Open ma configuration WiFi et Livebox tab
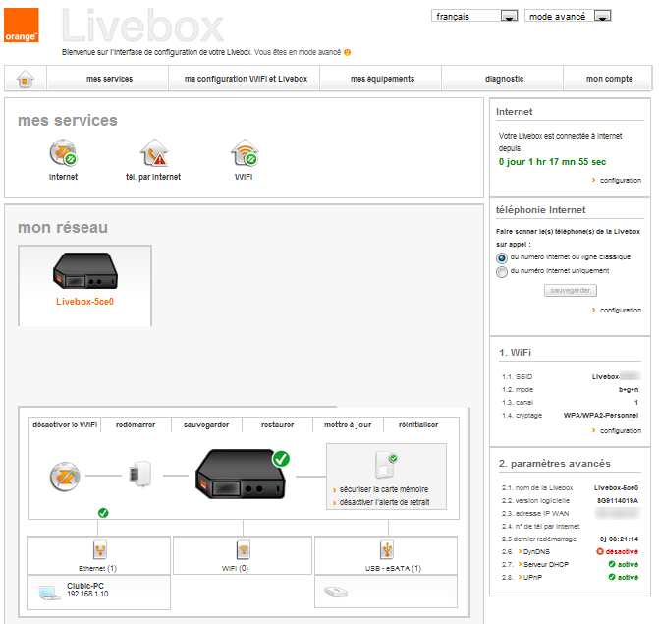The image size is (659, 624). (x=246, y=79)
